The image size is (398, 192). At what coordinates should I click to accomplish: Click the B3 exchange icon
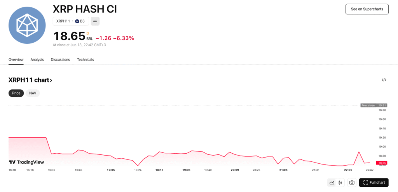tap(77, 21)
